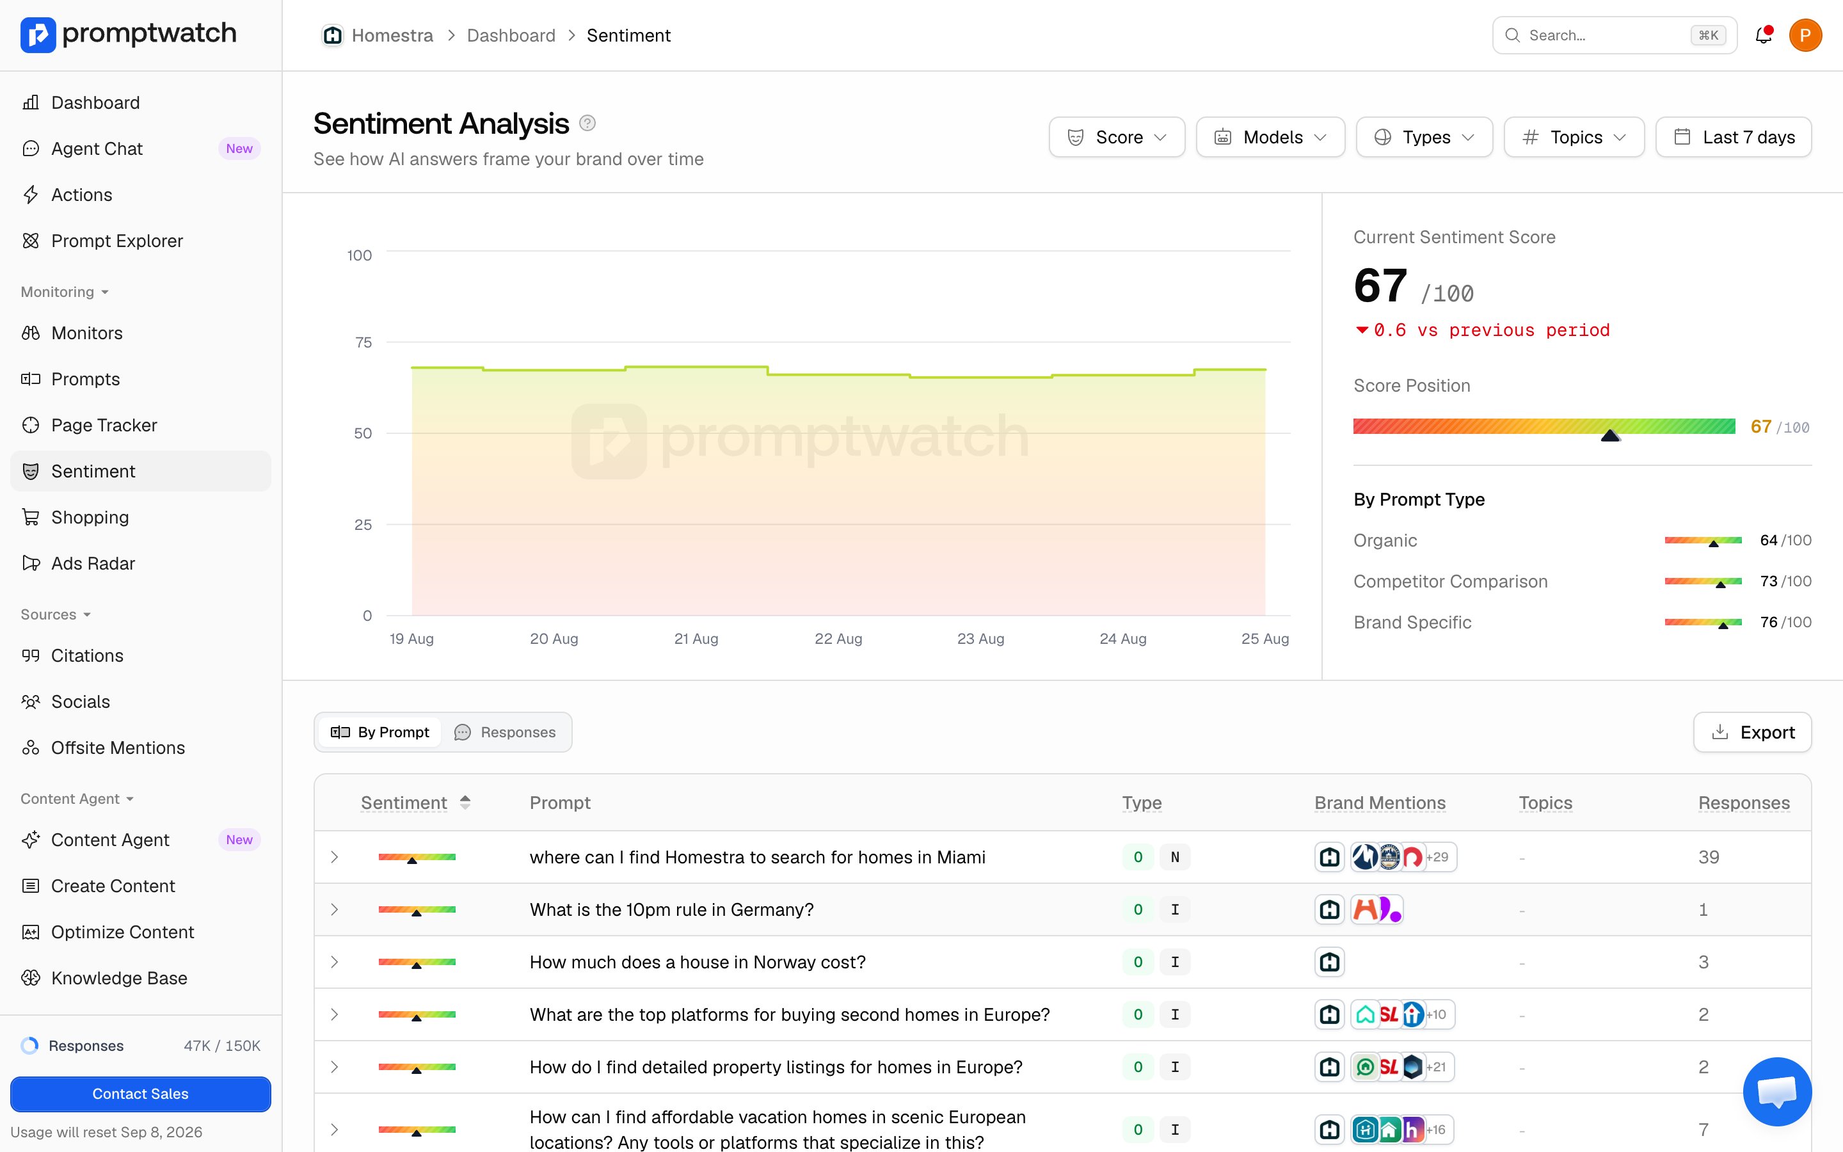Open the Models filter dropdown
The image size is (1843, 1152).
coord(1270,137)
